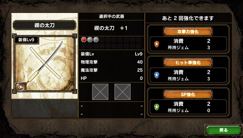The height and width of the screenshot is (138, 243).
Task: Click the 禊の太刀 name banner
Action: [x=45, y=25]
